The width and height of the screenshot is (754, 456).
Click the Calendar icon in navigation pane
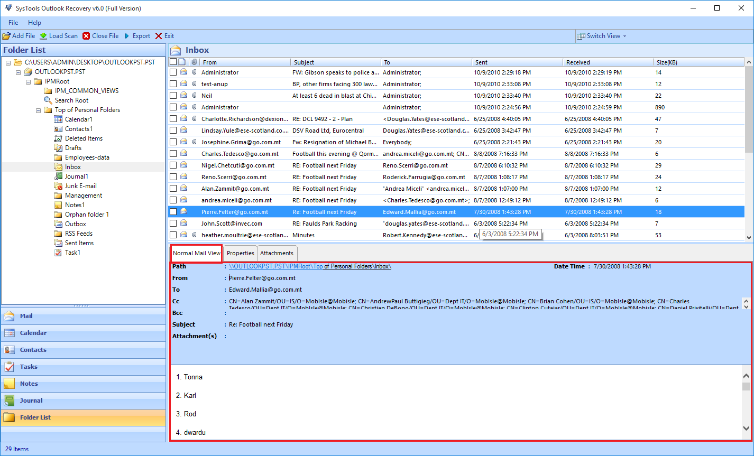pos(10,333)
